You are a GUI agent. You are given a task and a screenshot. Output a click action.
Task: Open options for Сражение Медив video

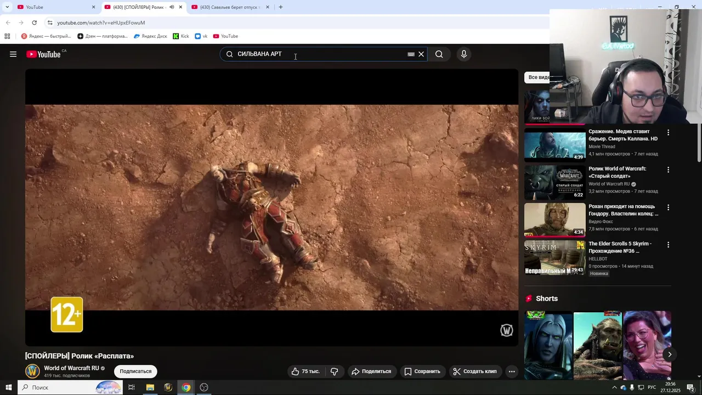point(668,133)
